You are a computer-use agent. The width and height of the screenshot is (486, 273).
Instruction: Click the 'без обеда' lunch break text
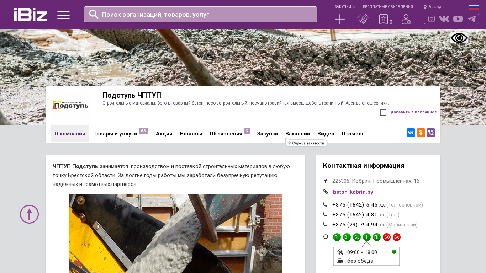pyautogui.click(x=360, y=261)
